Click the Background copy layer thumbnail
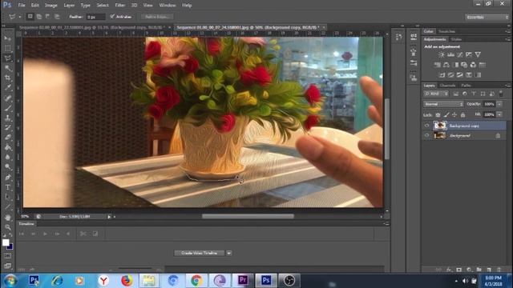Viewport: 513px width, 288px height. coord(440,126)
